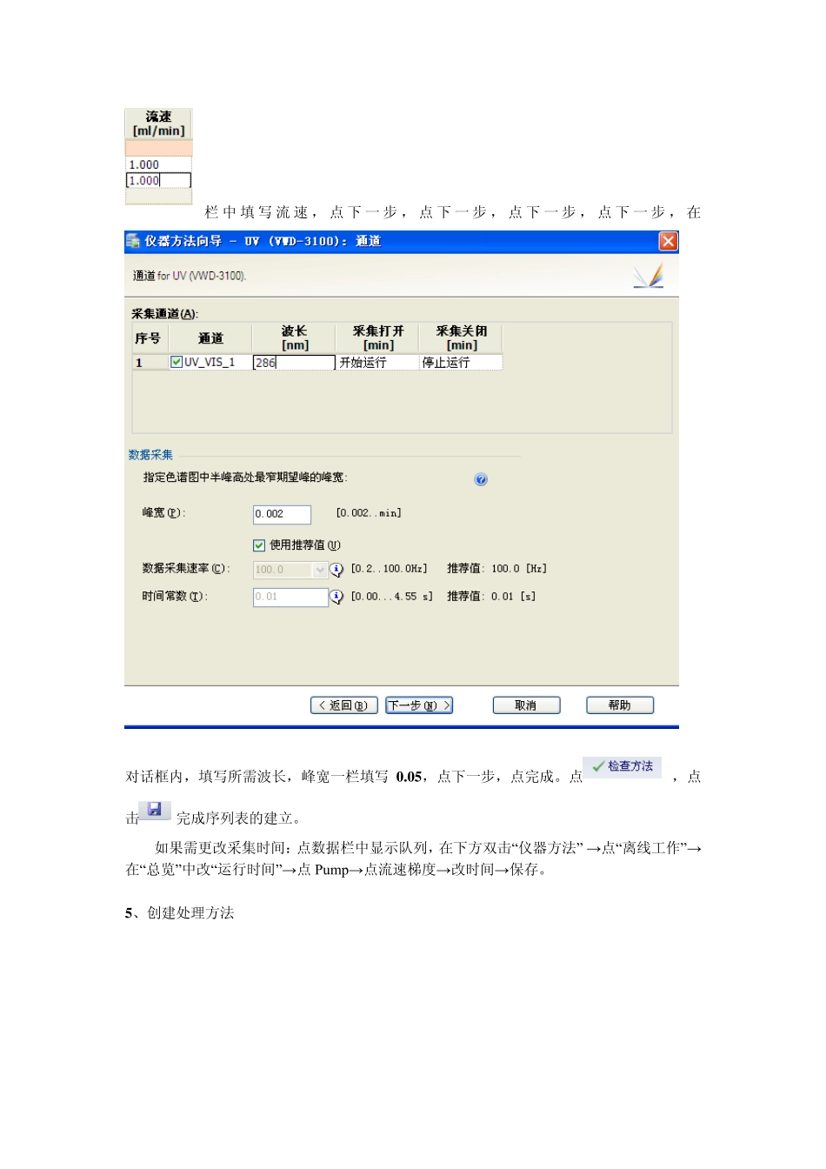The width and height of the screenshot is (826, 1169).
Task: Click the 下一步 next button
Action: coord(419,705)
